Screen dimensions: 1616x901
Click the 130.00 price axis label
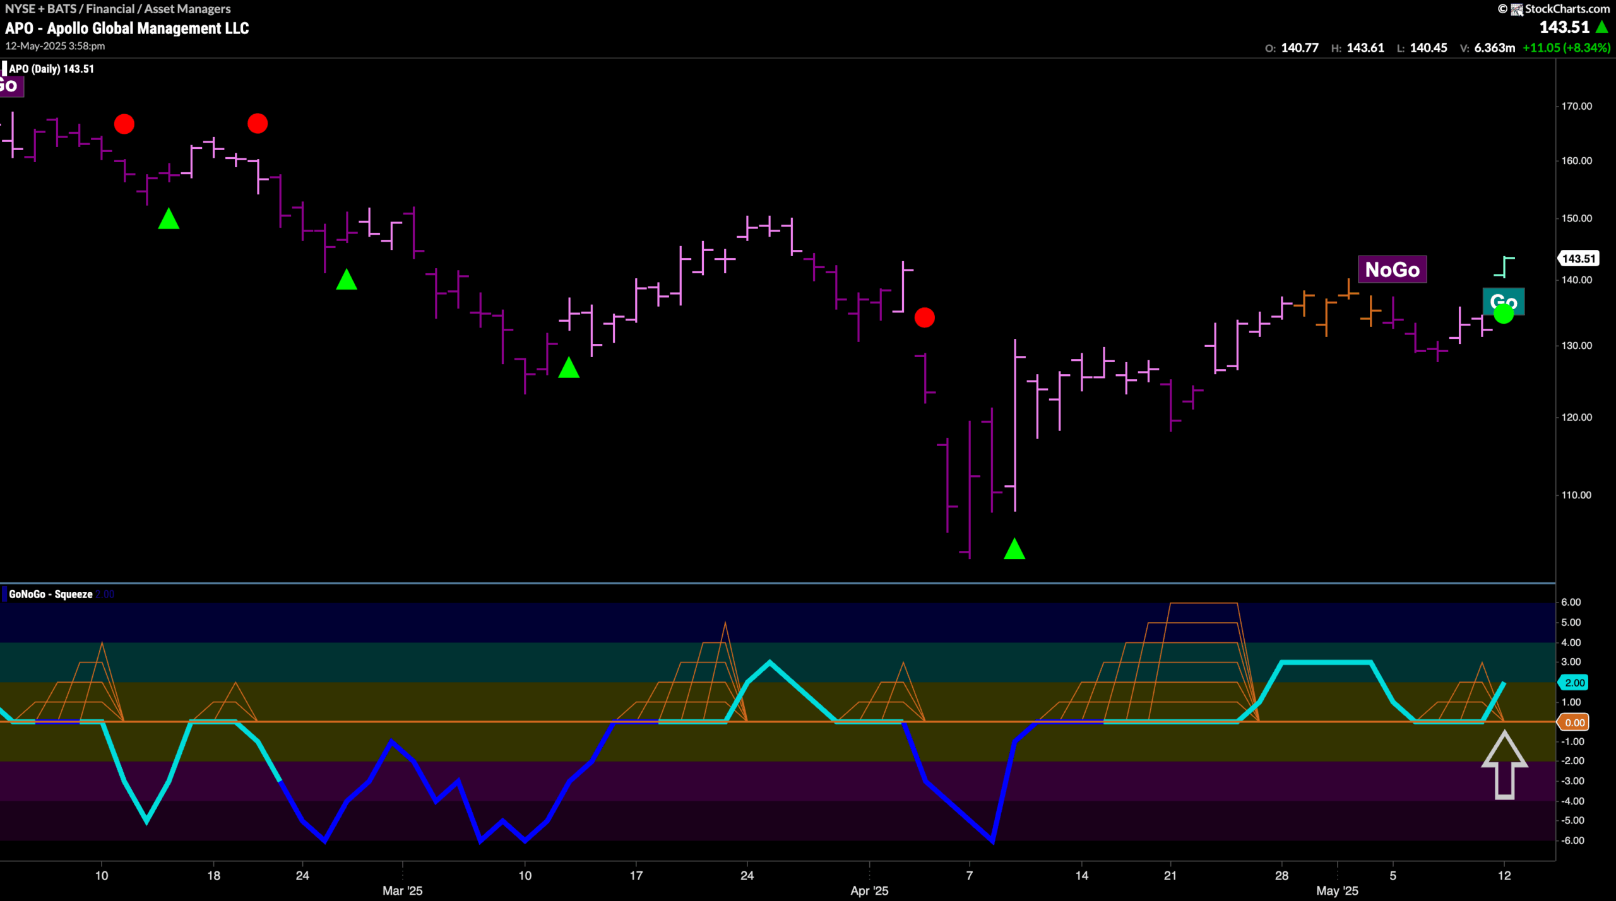[x=1576, y=346]
